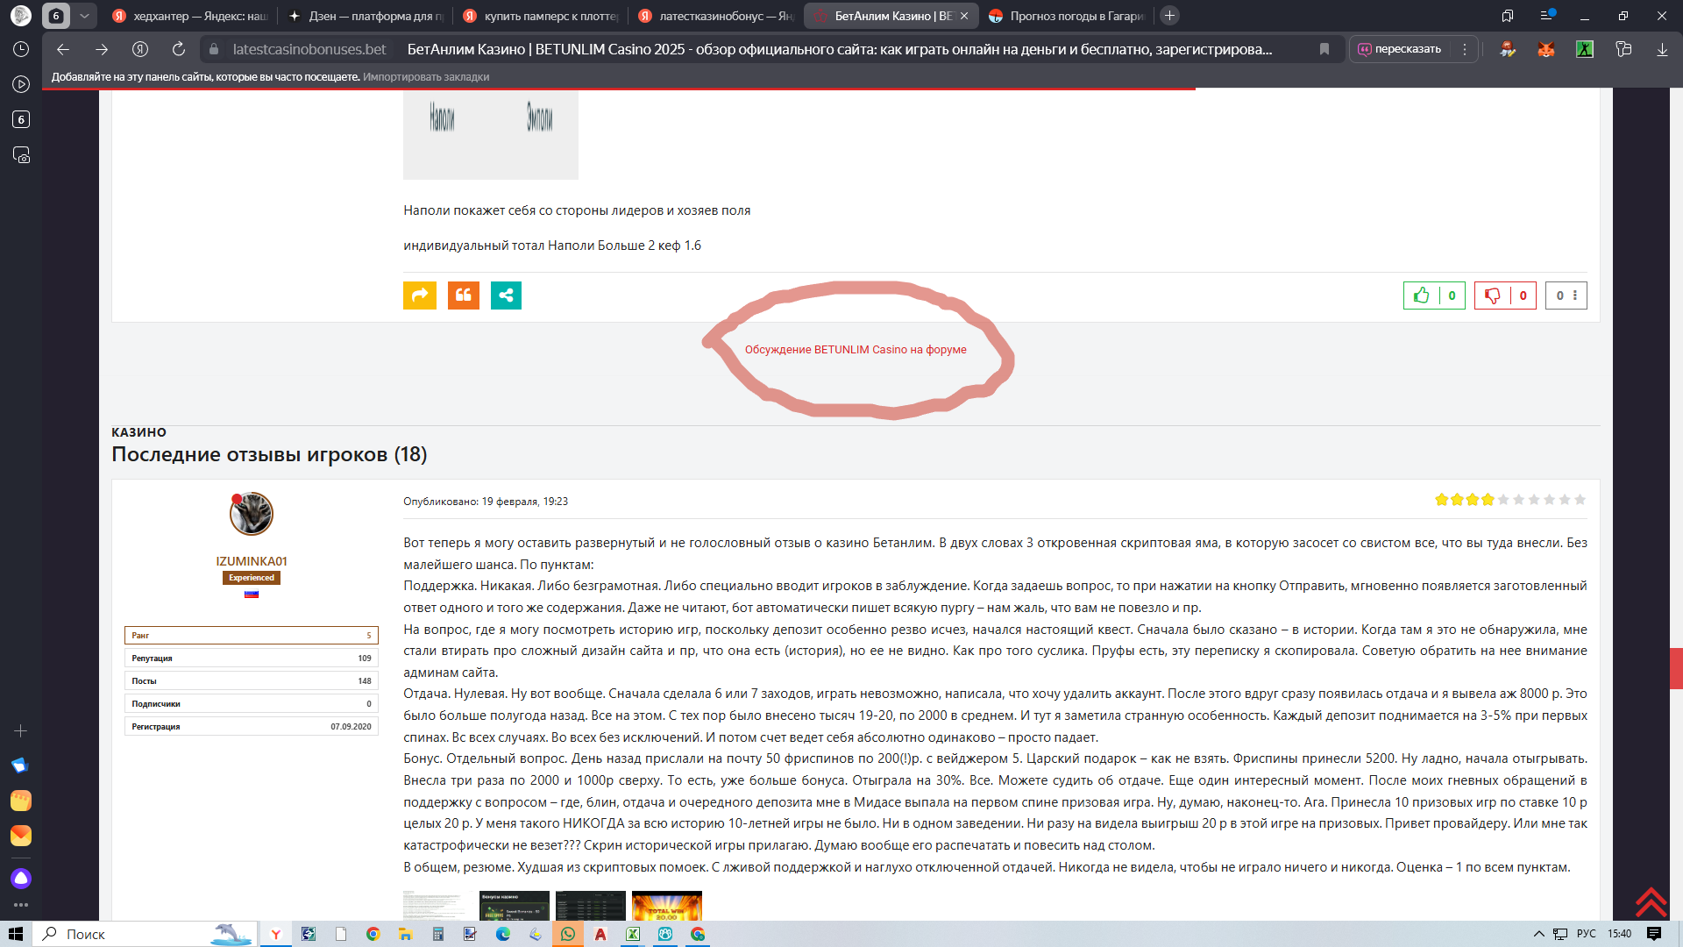Set review star rating slider
Viewport: 1683px width, 947px height.
tap(1510, 500)
